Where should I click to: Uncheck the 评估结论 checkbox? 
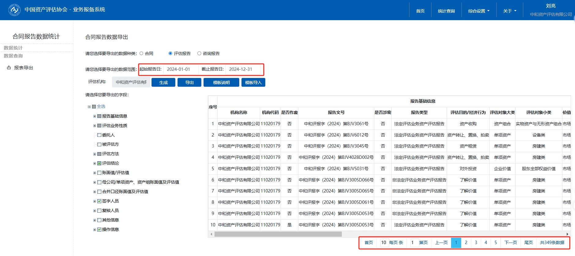point(99,163)
